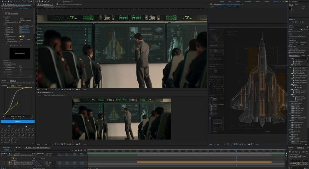This screenshot has width=309, height=169.
Task: Click the curve values field in Flow
Action: (x=18, y=116)
